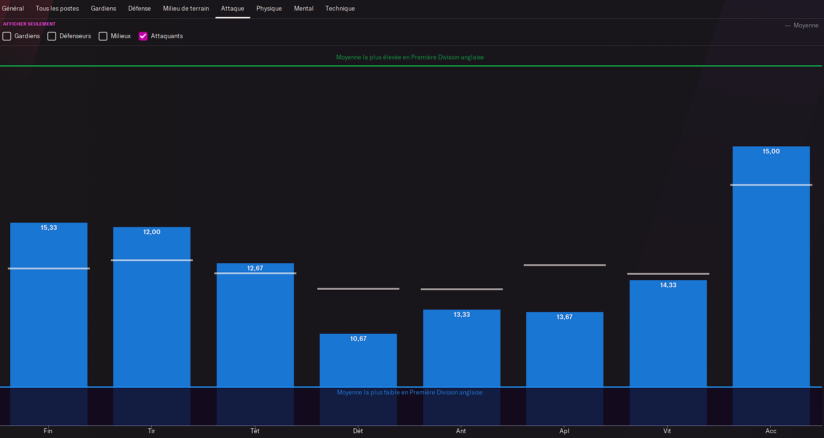Screen dimensions: 824x438
Task: Select the Acc bar valued 15,00
Action: (x=771, y=266)
